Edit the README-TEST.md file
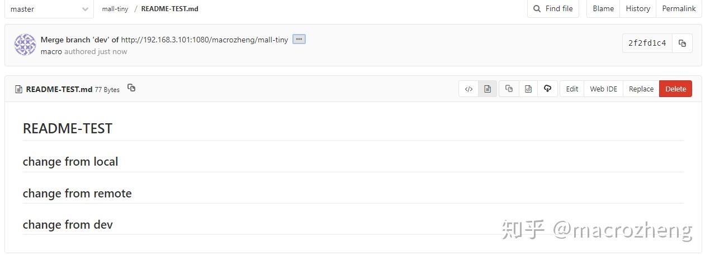The image size is (710, 261). coord(572,89)
